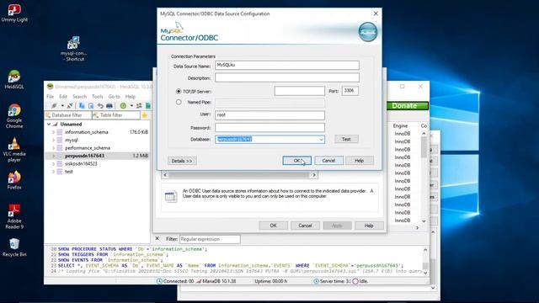Viewport: 539px width, 303px height.
Task: Click the Filter regular expression box
Action: (x=210, y=239)
